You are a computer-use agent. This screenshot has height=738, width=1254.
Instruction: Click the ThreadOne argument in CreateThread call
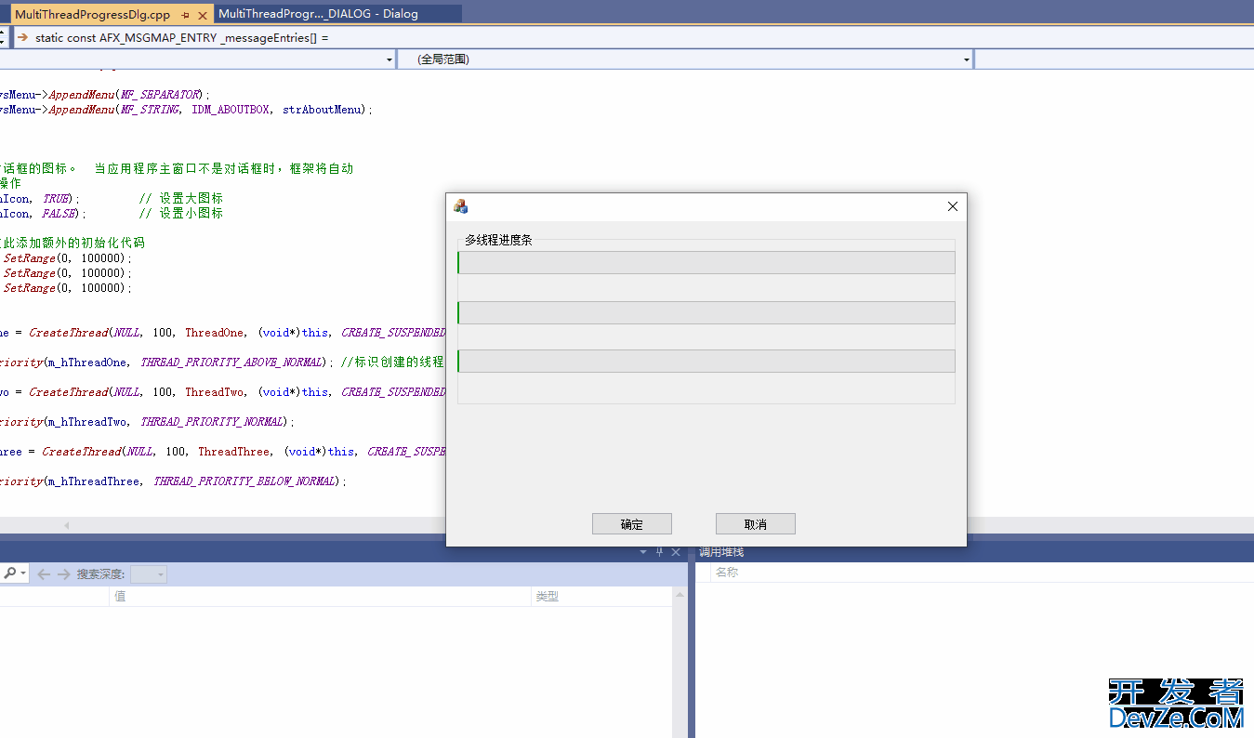coord(215,333)
